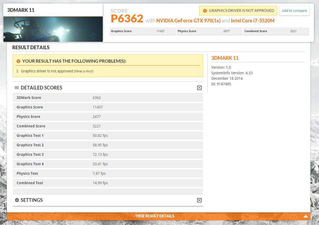Click the 3DMark Score row label

29,98
